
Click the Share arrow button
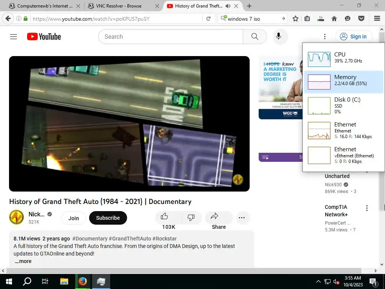coord(218,218)
